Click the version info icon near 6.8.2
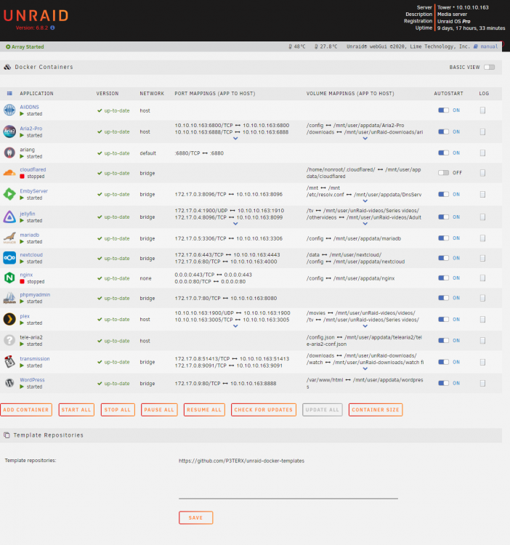This screenshot has width=510, height=545. click(x=52, y=28)
